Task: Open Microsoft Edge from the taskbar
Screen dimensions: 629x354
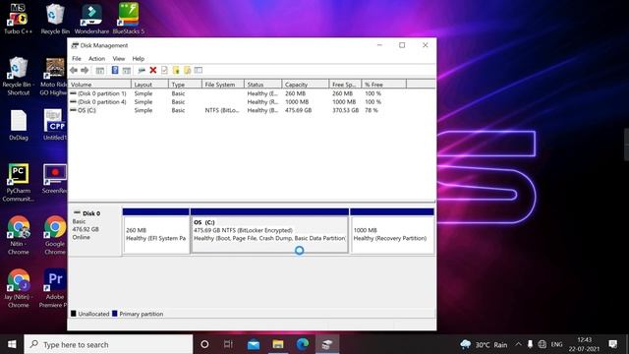Action: pyautogui.click(x=303, y=344)
